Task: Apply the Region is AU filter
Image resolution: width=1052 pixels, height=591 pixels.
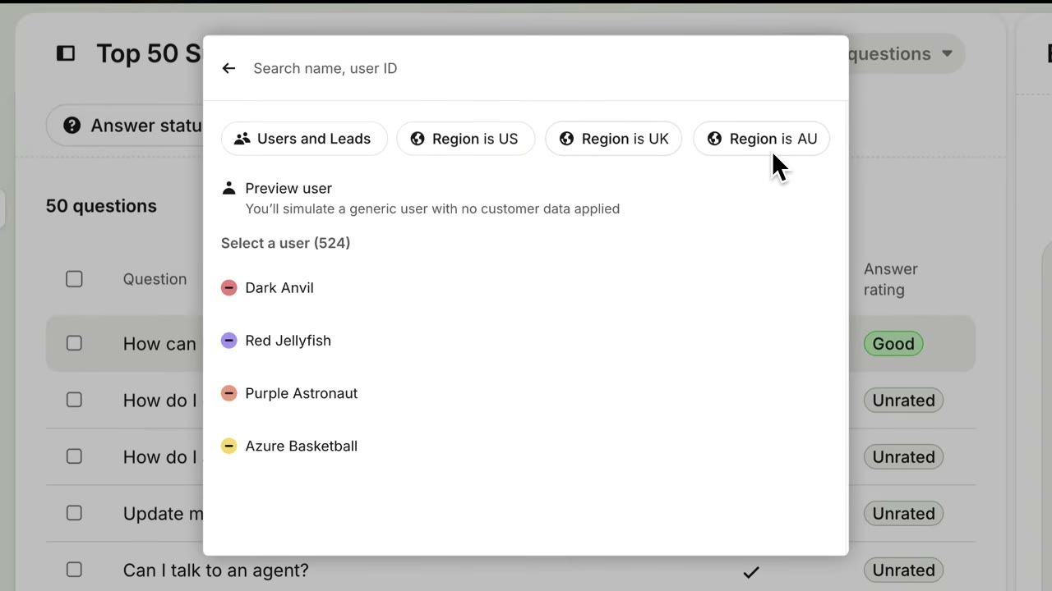Action: (x=762, y=139)
